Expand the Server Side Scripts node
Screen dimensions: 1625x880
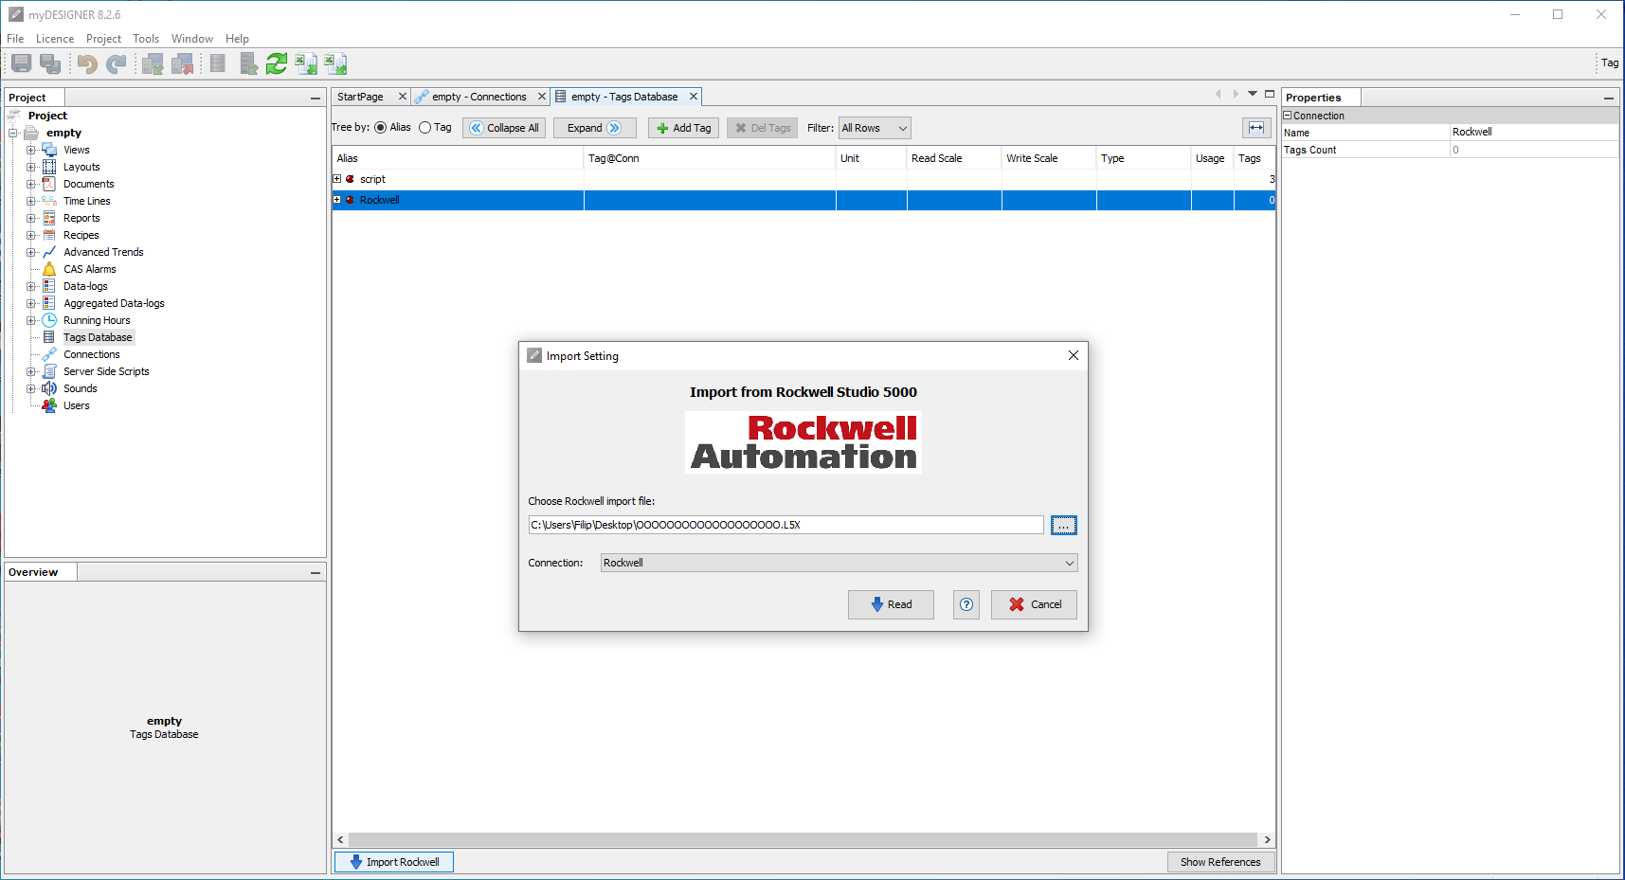31,371
